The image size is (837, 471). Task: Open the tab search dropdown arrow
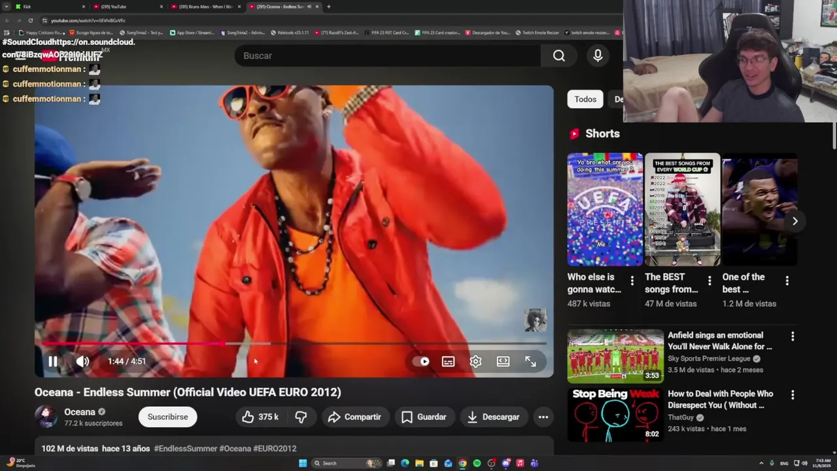point(6,7)
